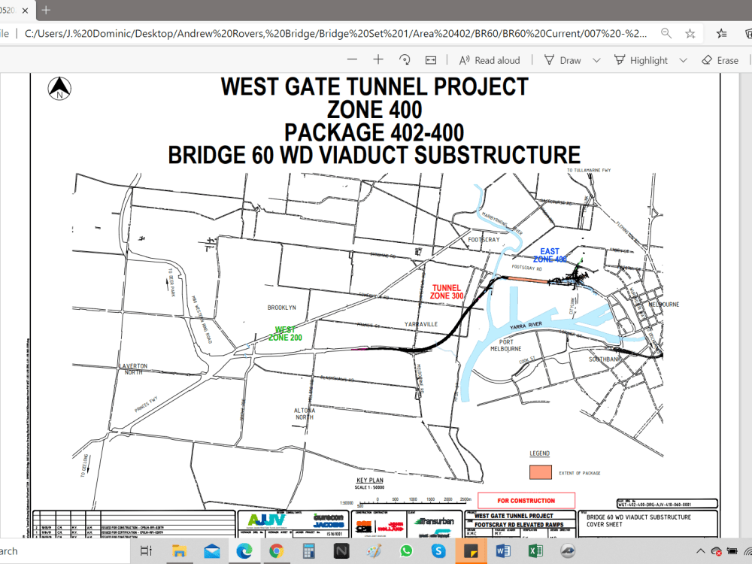The image size is (752, 564).
Task: Click the 'YARRA RIVER' label
Action: coord(526,326)
